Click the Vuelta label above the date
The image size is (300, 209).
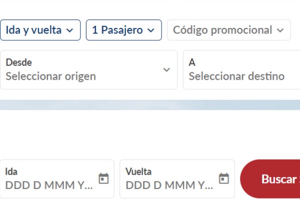(x=138, y=172)
